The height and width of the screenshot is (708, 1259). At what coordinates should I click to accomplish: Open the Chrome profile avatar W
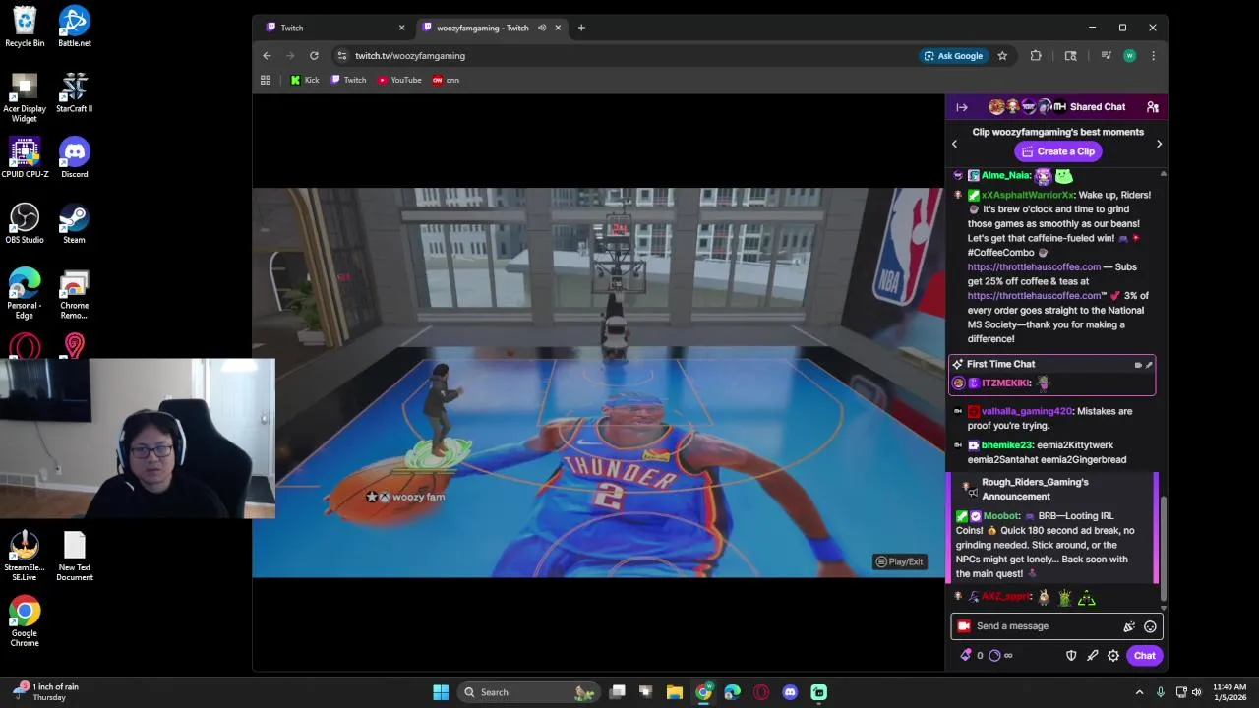pos(1129,56)
